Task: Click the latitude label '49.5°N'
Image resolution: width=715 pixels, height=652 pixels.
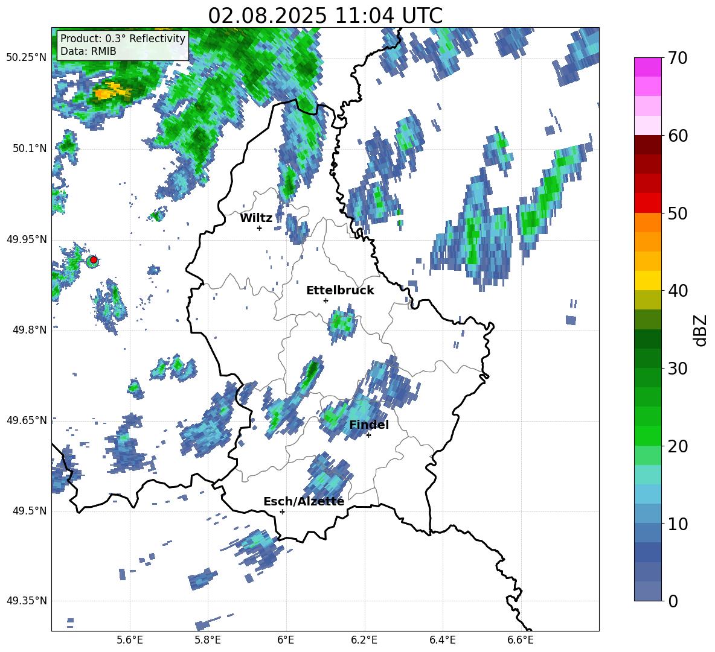Action: (30, 511)
